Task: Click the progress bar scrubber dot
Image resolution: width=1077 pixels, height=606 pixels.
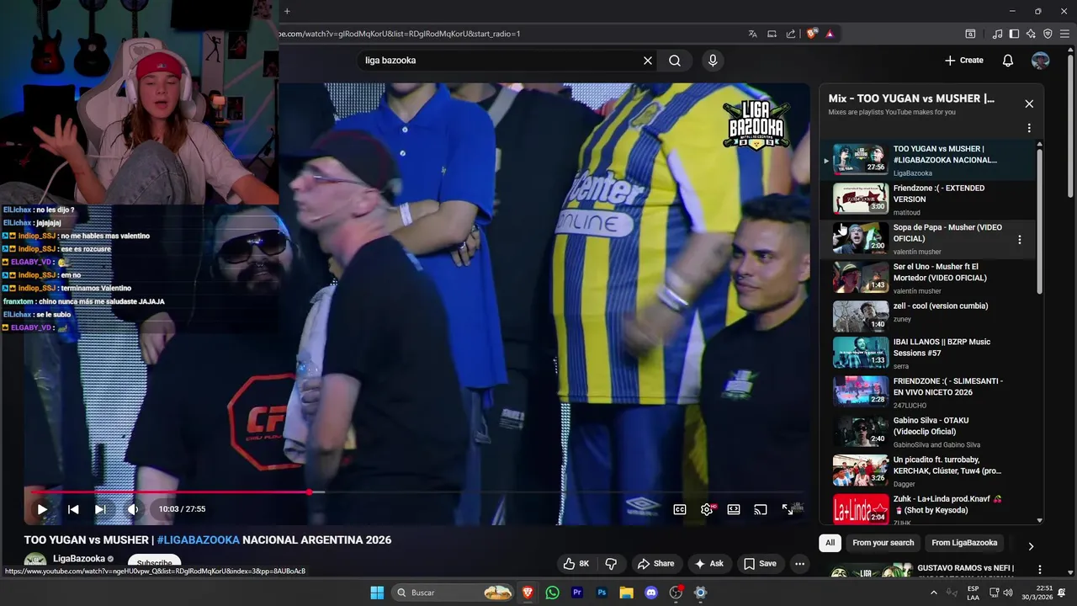Action: pyautogui.click(x=310, y=492)
